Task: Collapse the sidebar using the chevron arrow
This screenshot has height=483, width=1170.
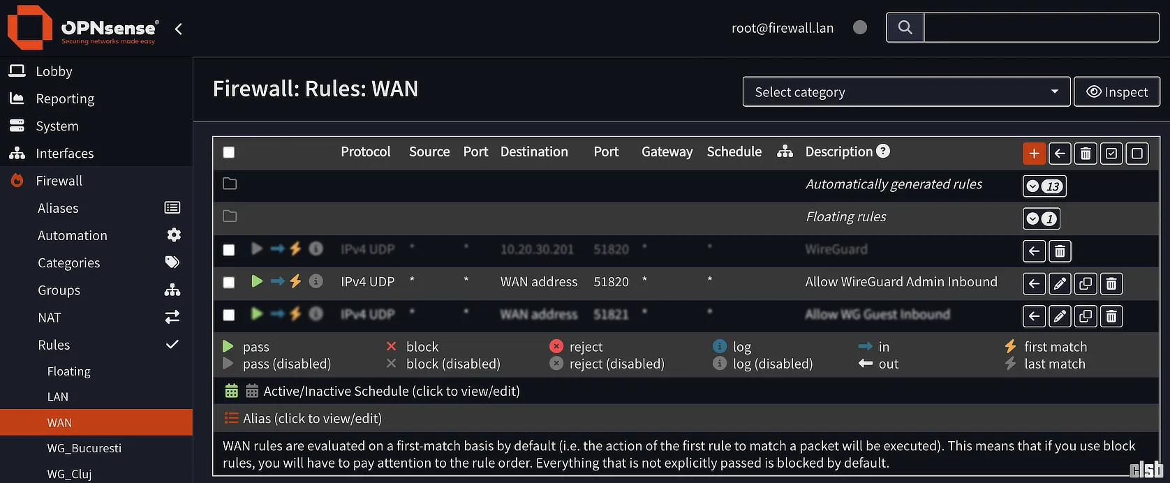Action: 179,29
